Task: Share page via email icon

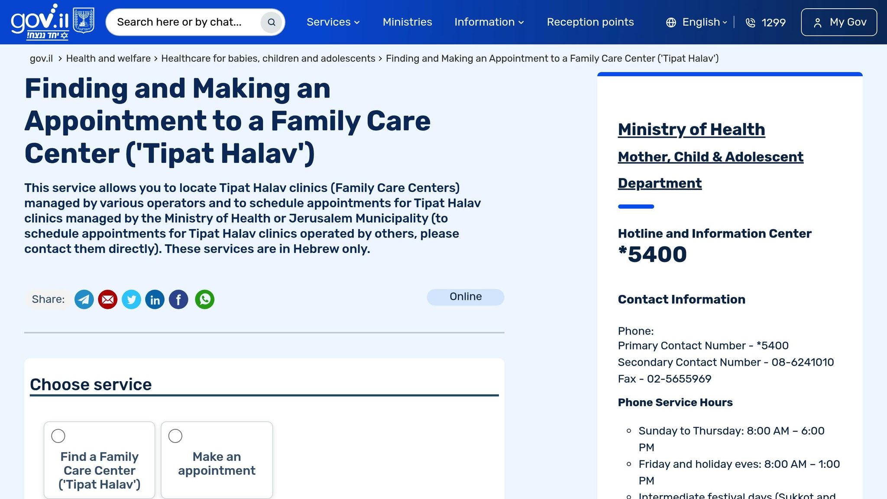Action: pos(108,299)
